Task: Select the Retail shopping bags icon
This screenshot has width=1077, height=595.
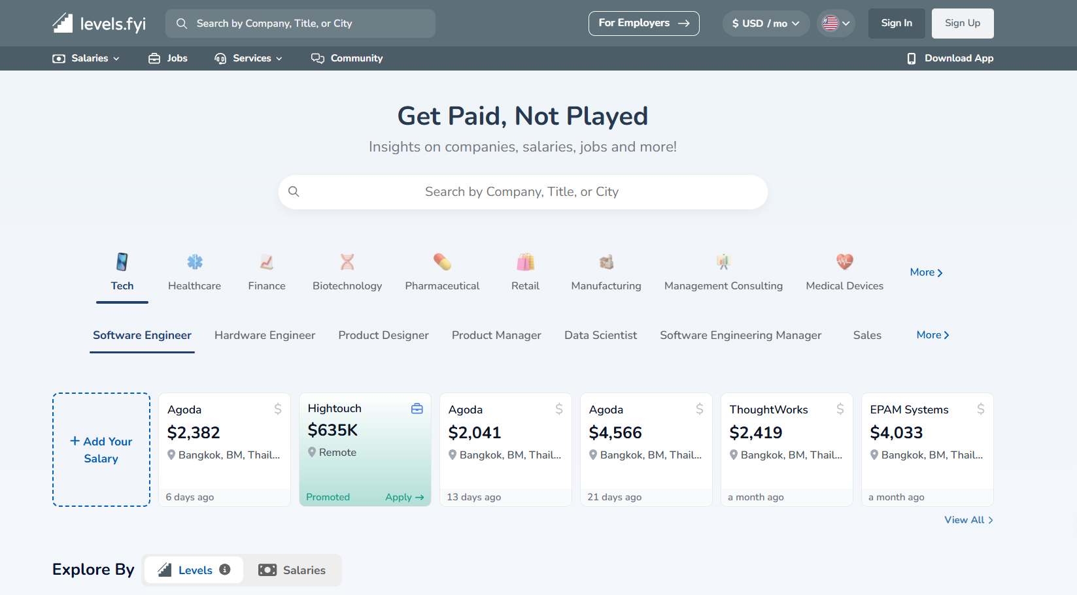Action: pyautogui.click(x=526, y=262)
